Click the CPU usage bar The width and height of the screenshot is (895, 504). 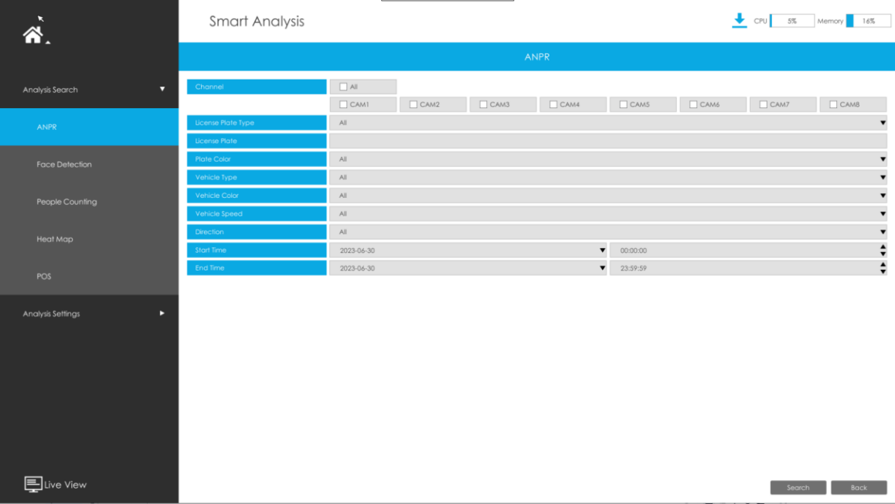(x=792, y=21)
